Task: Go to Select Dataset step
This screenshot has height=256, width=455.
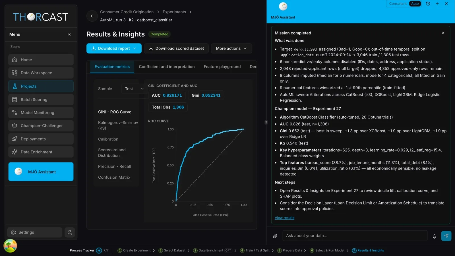Action: pyautogui.click(x=172, y=251)
